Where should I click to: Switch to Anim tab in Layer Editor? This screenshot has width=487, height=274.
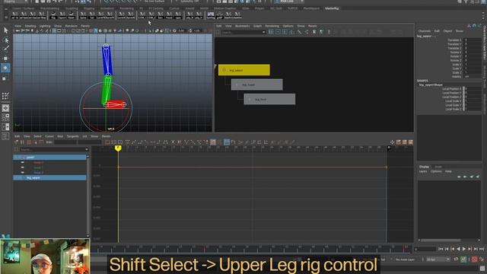point(438,167)
